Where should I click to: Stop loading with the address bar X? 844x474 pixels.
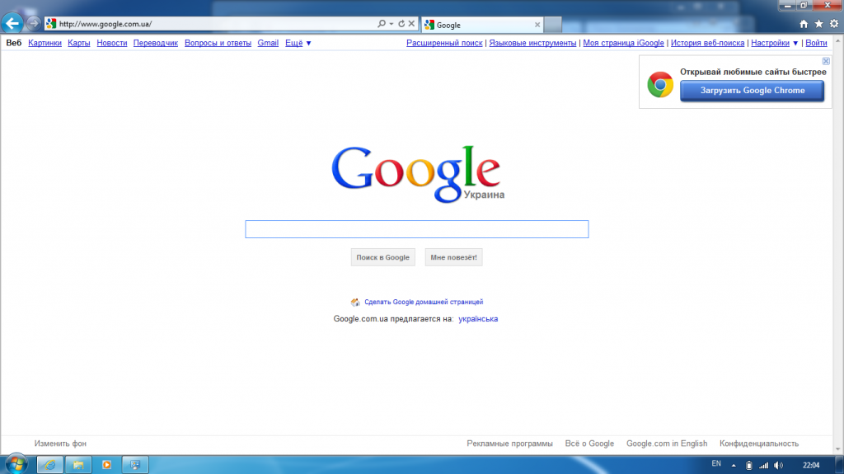coord(411,24)
